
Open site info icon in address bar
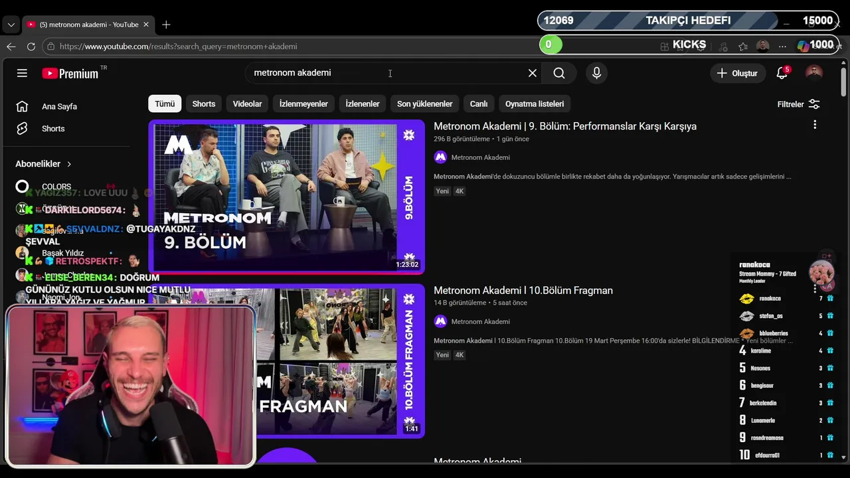coord(51,46)
